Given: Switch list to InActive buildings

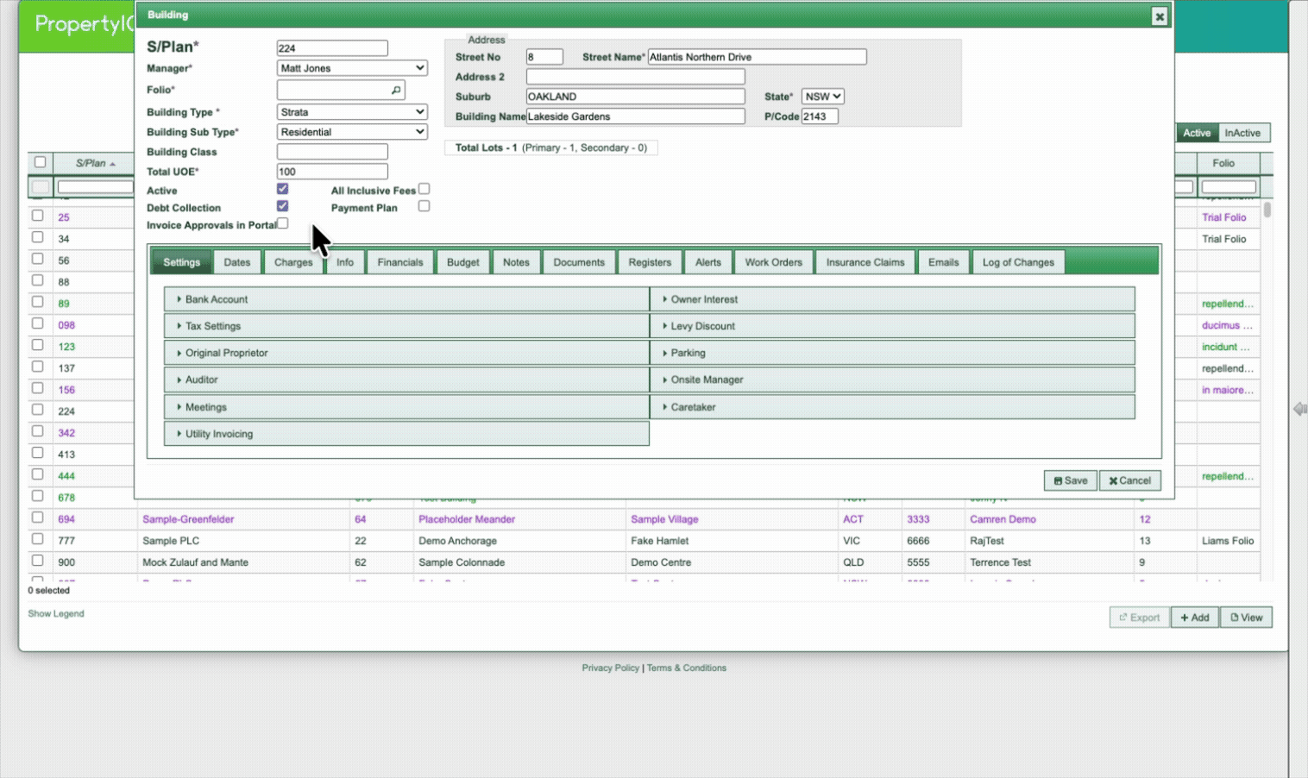Looking at the screenshot, I should click(1242, 133).
